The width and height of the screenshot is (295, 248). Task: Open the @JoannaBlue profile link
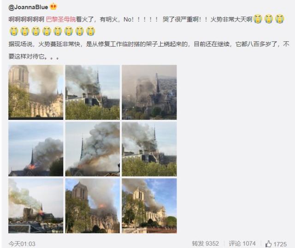(x=28, y=7)
